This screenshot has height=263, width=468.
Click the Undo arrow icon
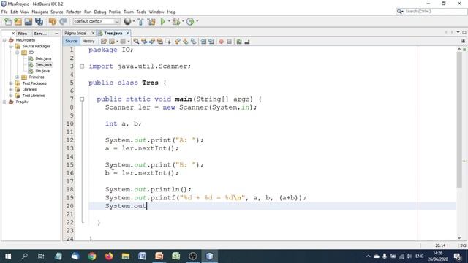click(53, 21)
